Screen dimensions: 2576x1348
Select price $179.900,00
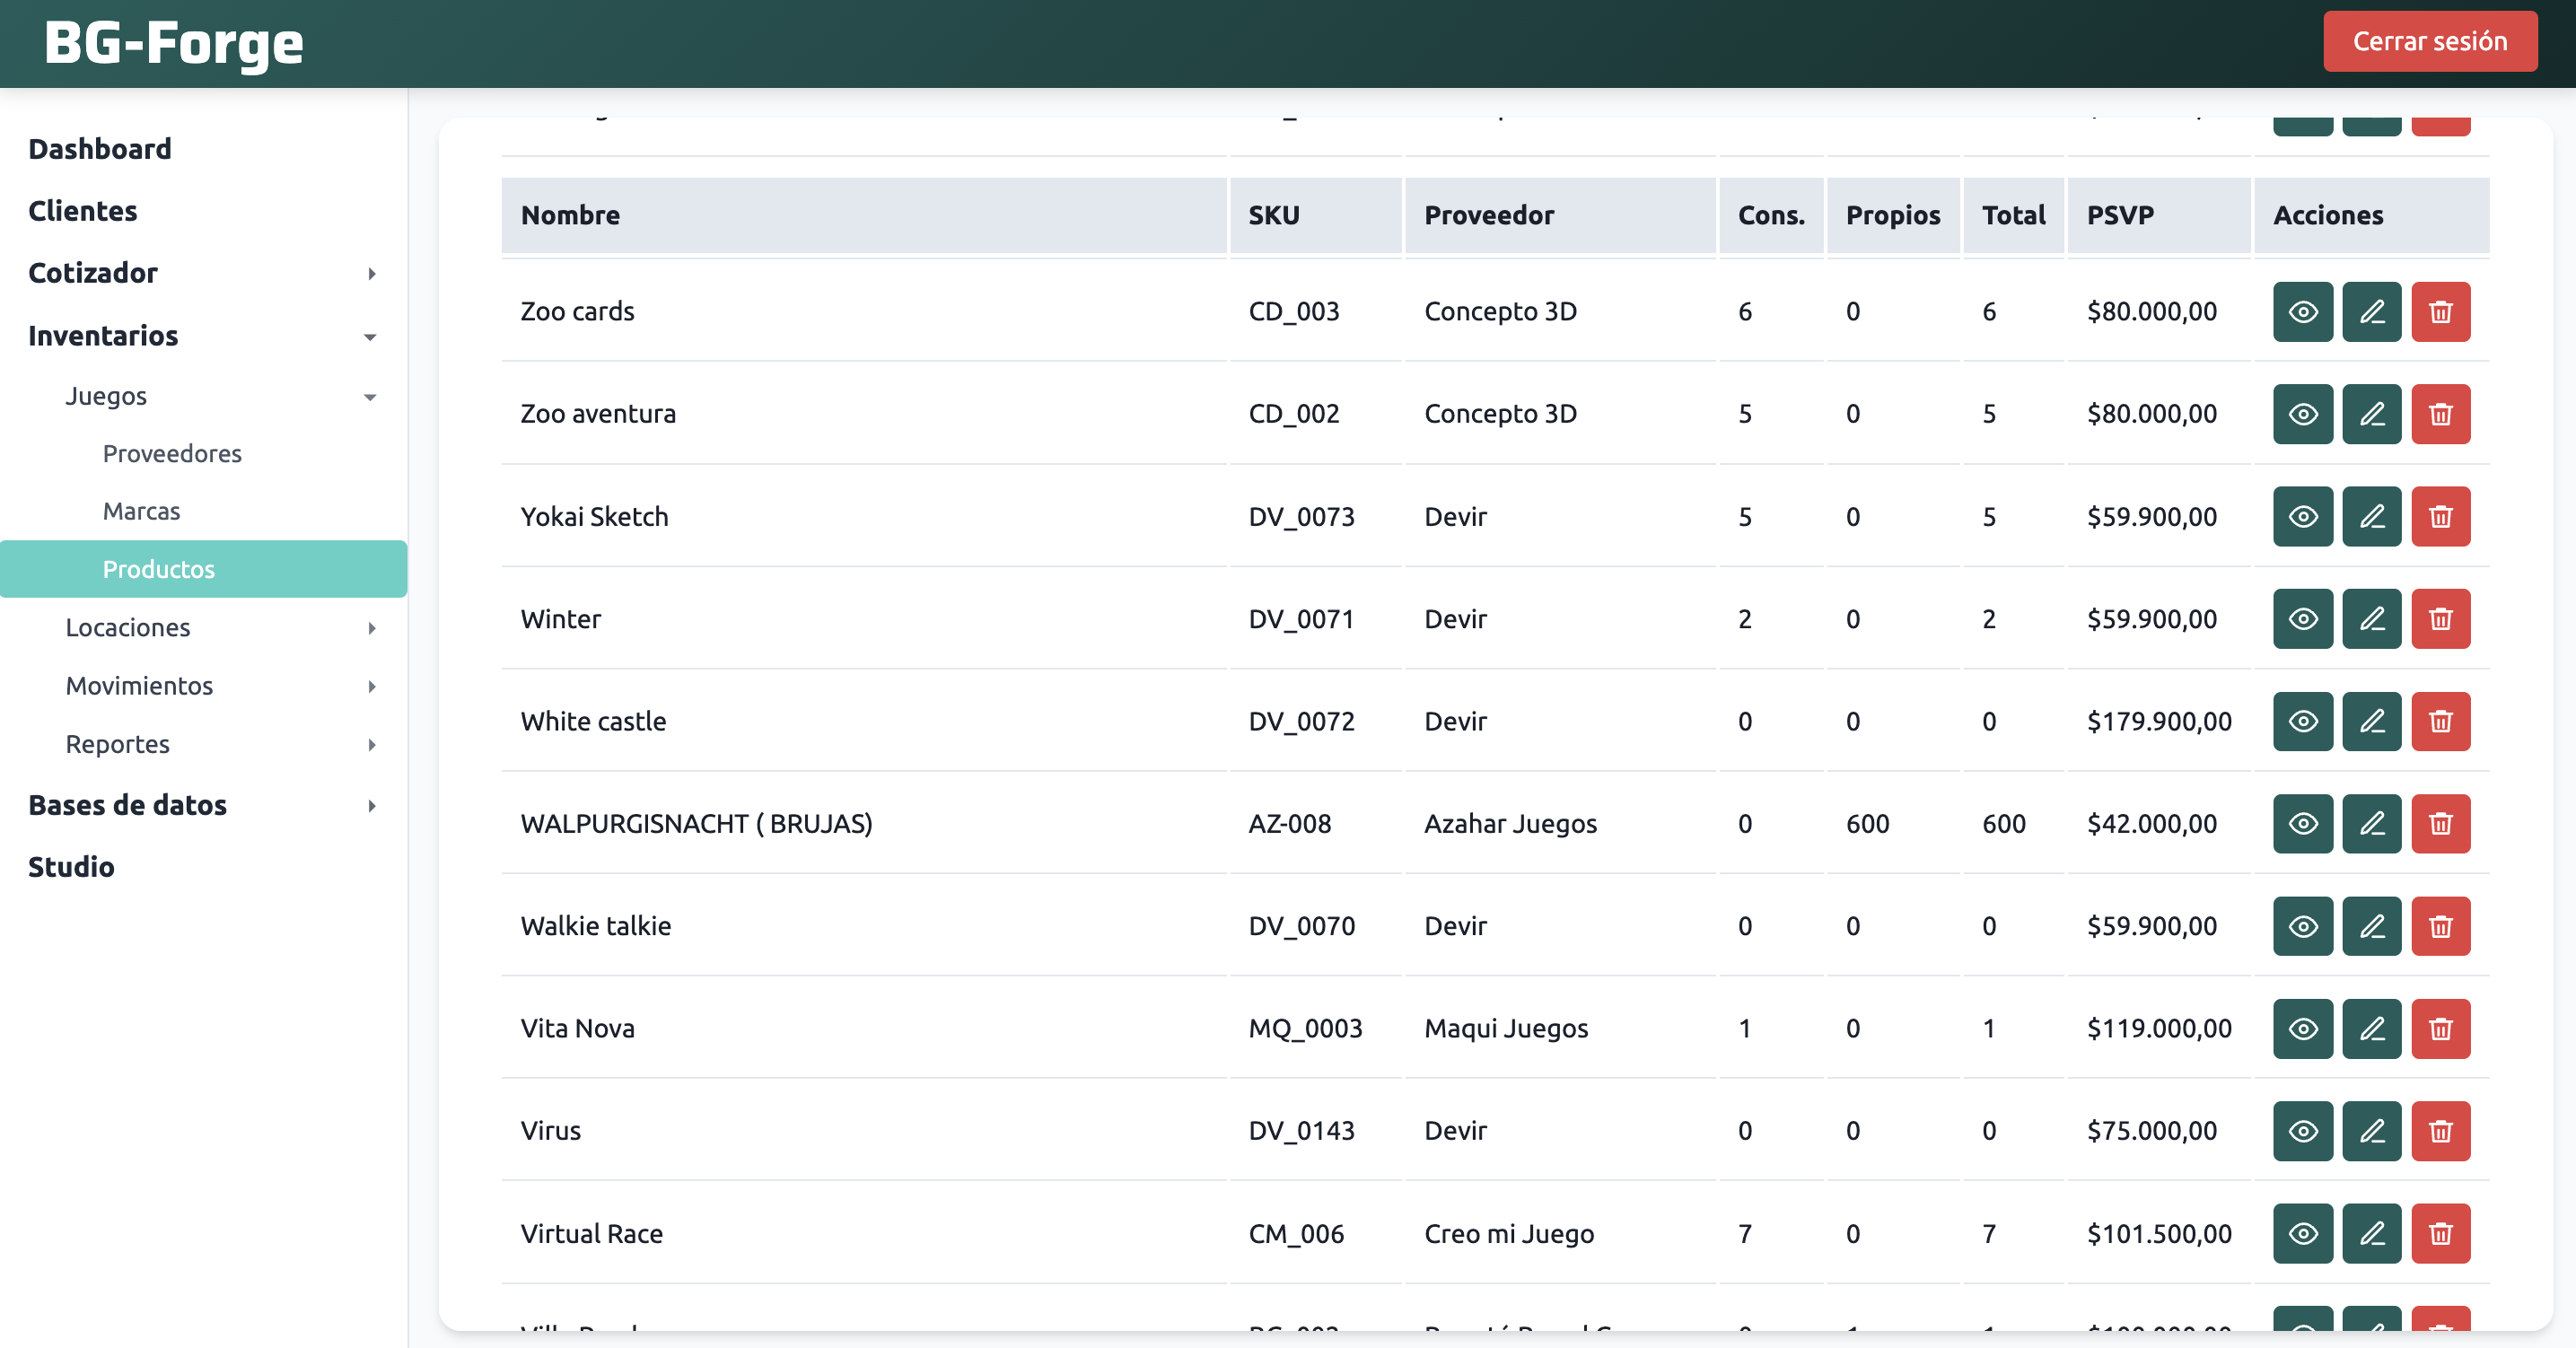coord(2159,722)
